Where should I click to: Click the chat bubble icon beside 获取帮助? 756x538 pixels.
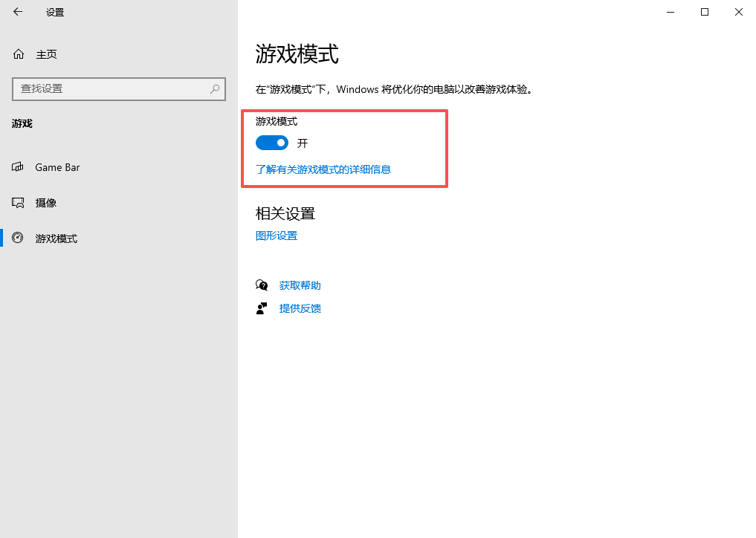[262, 285]
